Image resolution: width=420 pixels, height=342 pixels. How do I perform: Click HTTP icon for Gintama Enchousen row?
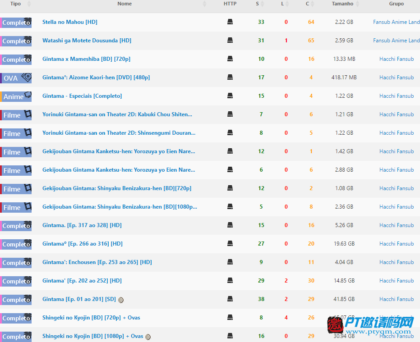coord(230,262)
